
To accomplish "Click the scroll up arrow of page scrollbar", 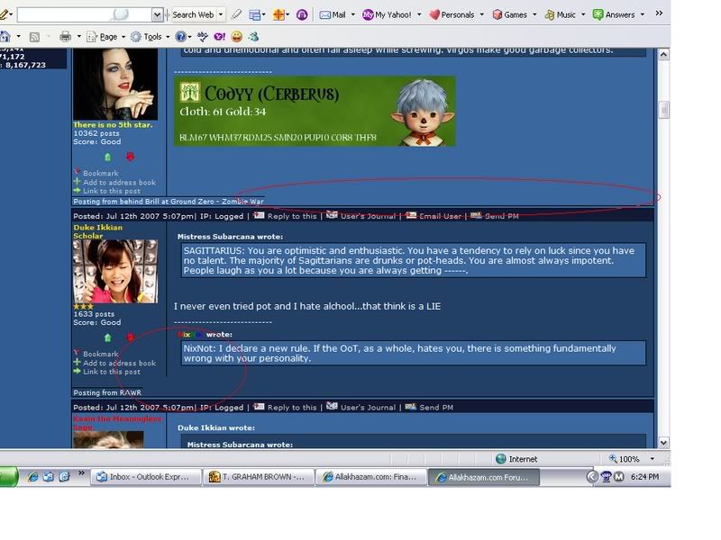I will (x=663, y=55).
